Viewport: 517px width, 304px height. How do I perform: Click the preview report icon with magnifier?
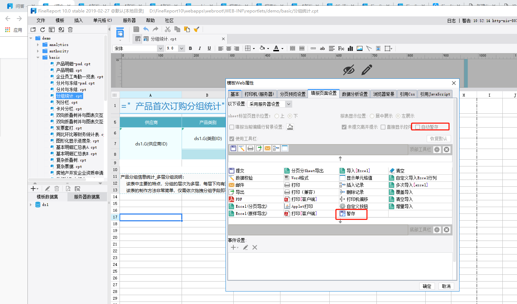[120, 34]
